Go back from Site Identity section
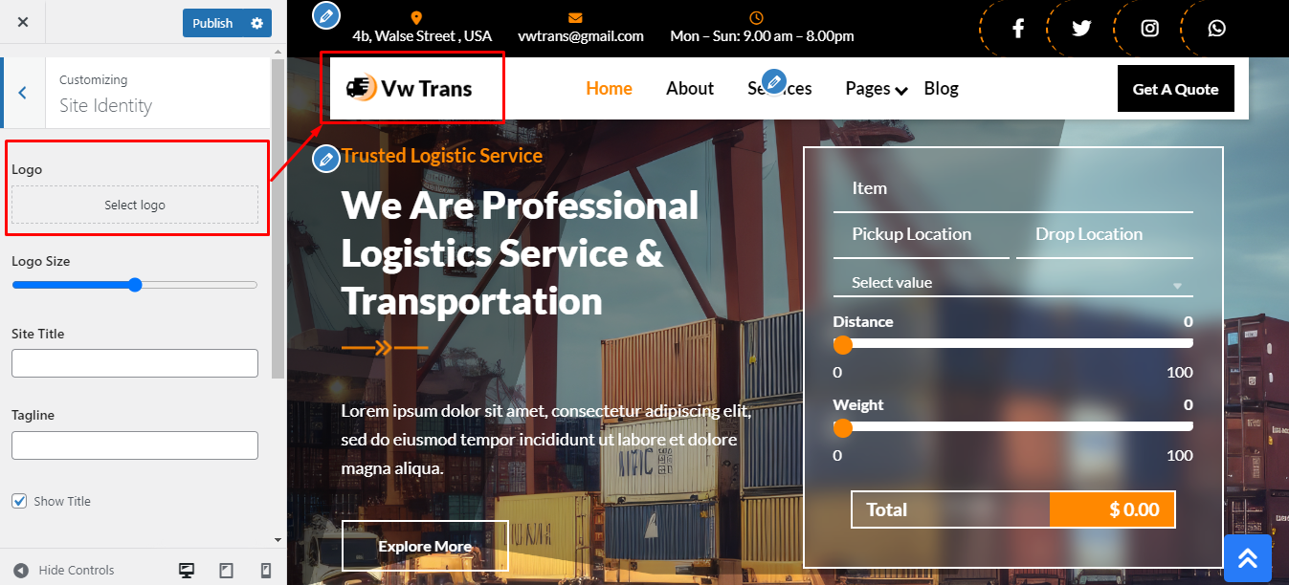 (x=23, y=93)
